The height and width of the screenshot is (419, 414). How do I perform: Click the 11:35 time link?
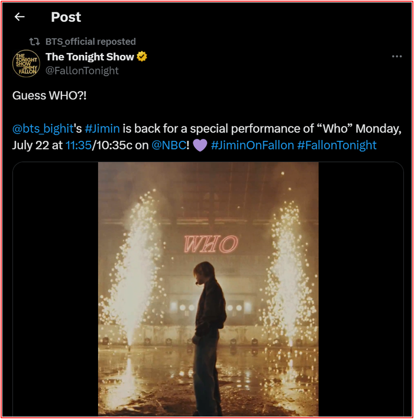click(78, 145)
